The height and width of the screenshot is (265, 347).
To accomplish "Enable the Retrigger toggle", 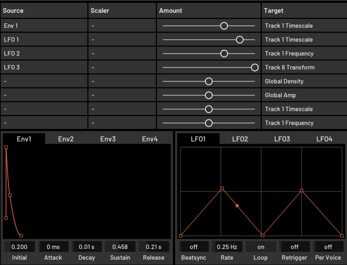I will tap(295, 247).
